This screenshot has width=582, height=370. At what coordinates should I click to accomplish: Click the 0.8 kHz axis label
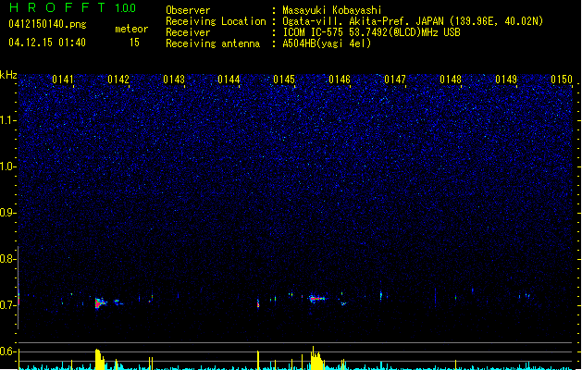tap(7, 259)
